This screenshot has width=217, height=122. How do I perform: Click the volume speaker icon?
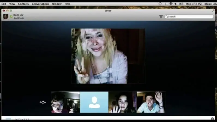(176, 4)
